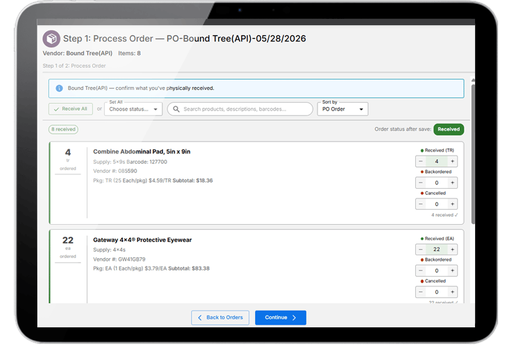Click the Items: 8 label

click(x=130, y=53)
